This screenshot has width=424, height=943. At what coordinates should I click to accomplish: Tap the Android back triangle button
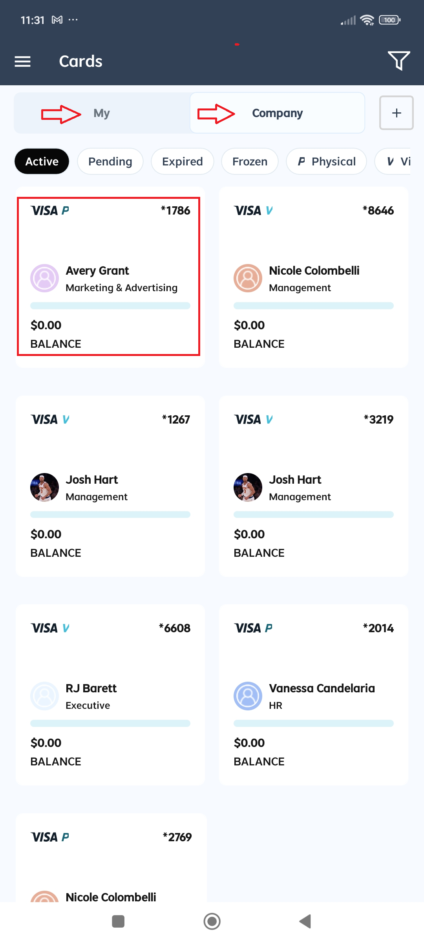coord(305,921)
